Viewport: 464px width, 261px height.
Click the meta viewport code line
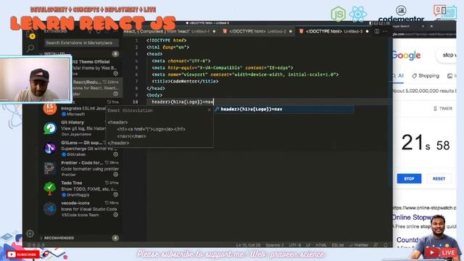tap(245, 74)
